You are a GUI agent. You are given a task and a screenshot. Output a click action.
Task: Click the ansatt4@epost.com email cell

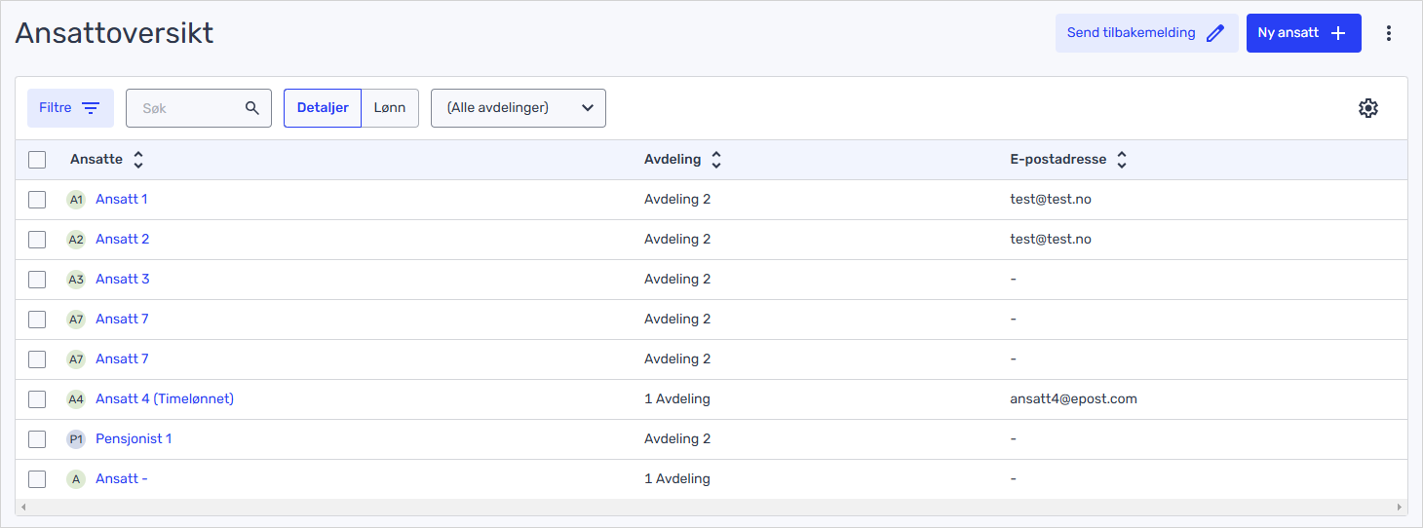(1074, 399)
